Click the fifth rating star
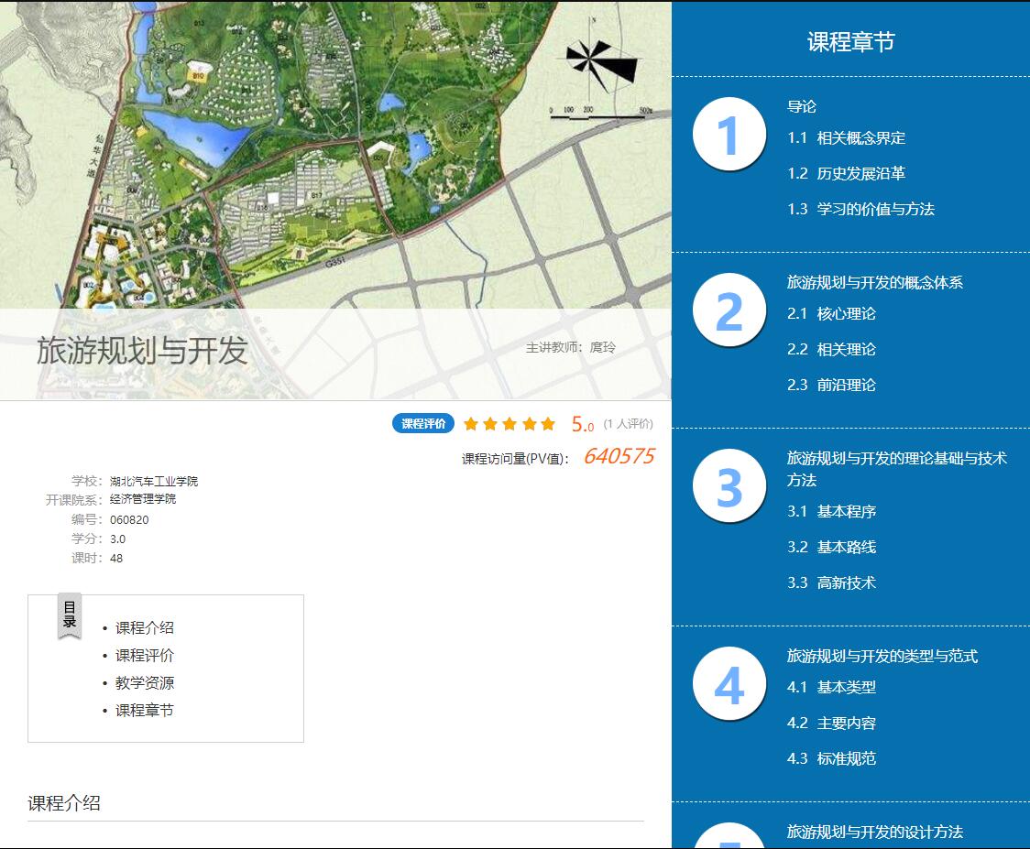1030x849 pixels. (x=548, y=424)
